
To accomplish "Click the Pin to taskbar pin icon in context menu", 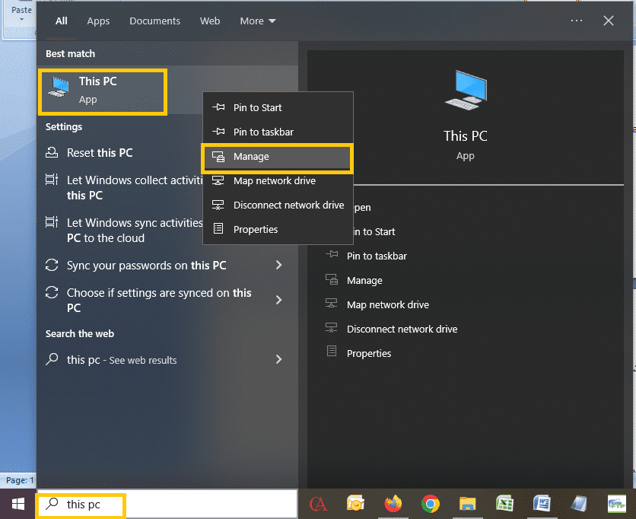I will pos(218,132).
